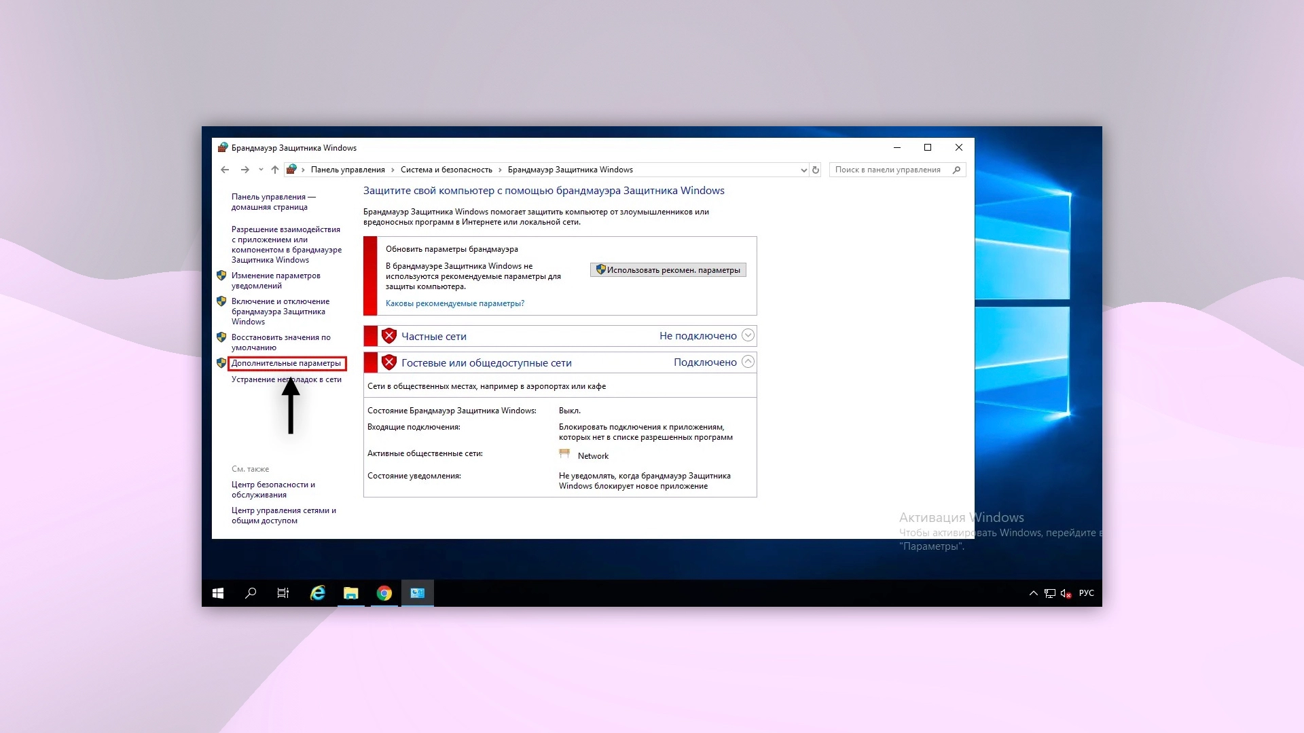This screenshot has width=1304, height=733.
Task: Open the address bar history dropdown
Action: click(x=803, y=170)
